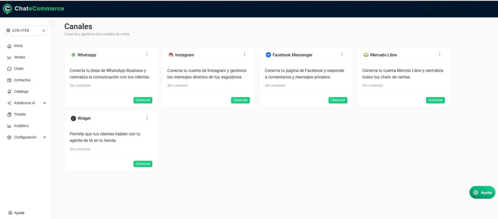The height and width of the screenshot is (219, 498).
Task: Click the Whatsapp logo icon on card
Action: coord(73,55)
